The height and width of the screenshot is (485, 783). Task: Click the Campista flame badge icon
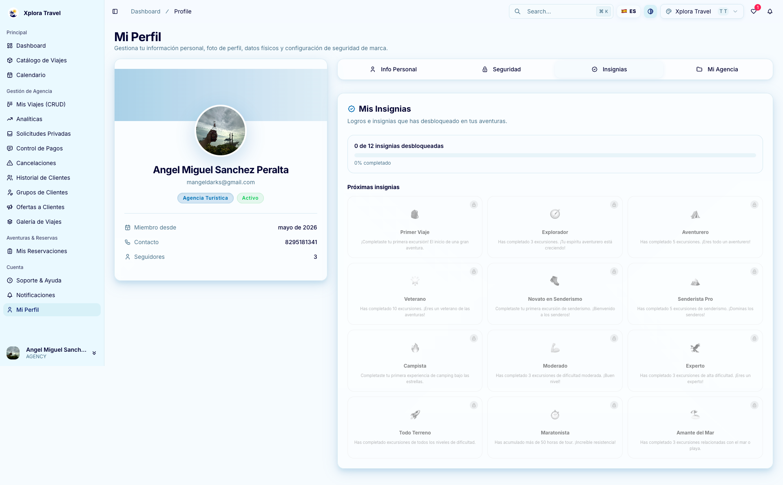(415, 348)
